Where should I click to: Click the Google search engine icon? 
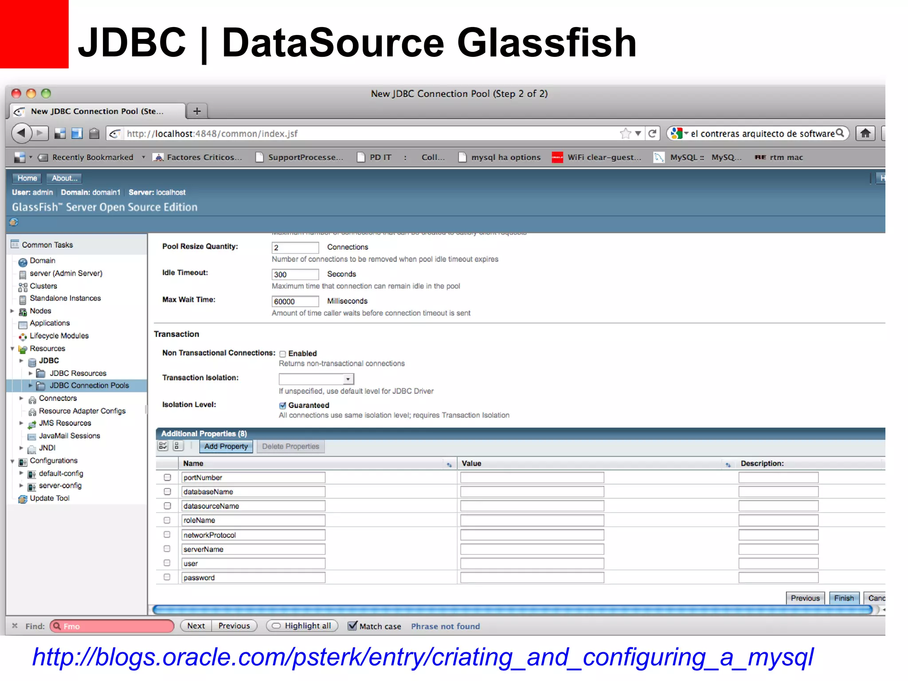point(676,133)
